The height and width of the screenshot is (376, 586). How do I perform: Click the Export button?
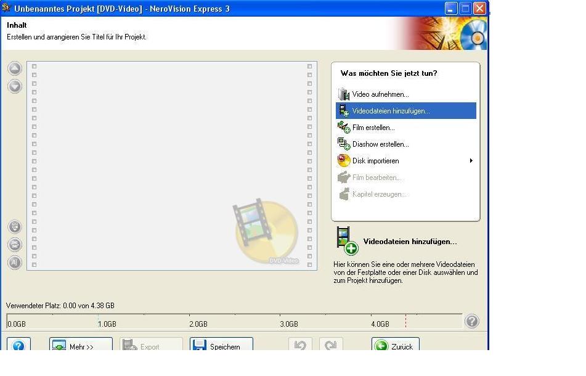151,345
